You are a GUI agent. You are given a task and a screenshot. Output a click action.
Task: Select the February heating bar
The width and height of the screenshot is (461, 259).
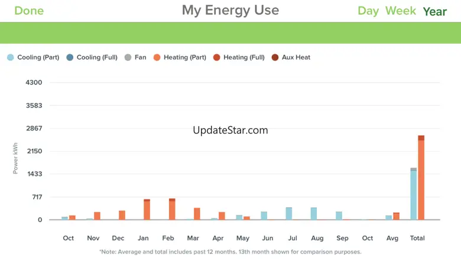tap(172, 209)
